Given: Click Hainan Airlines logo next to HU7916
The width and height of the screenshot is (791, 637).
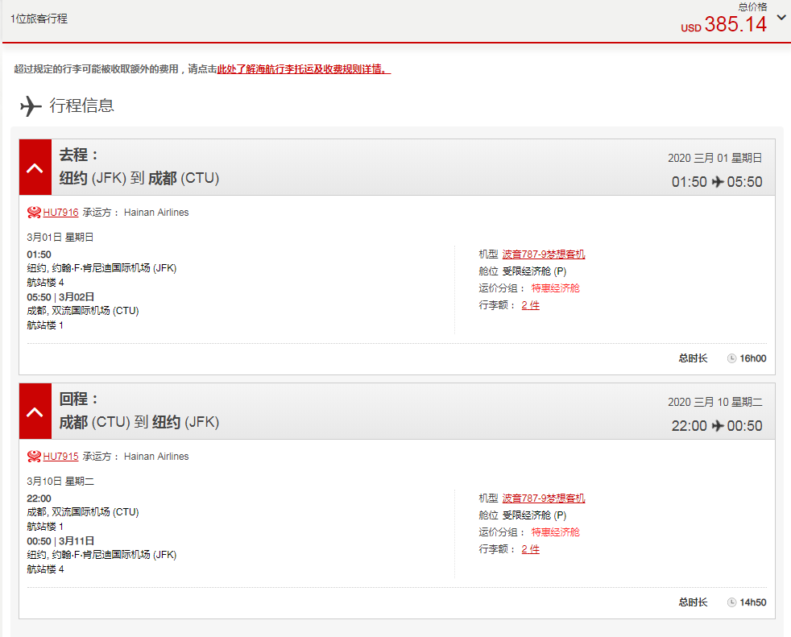Looking at the screenshot, I should coord(34,213).
